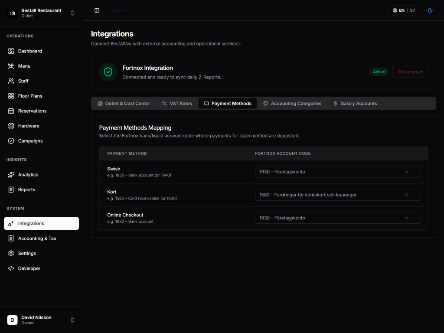444x333 pixels.
Task: Toggle dark mode with moon icon
Action: 430,10
